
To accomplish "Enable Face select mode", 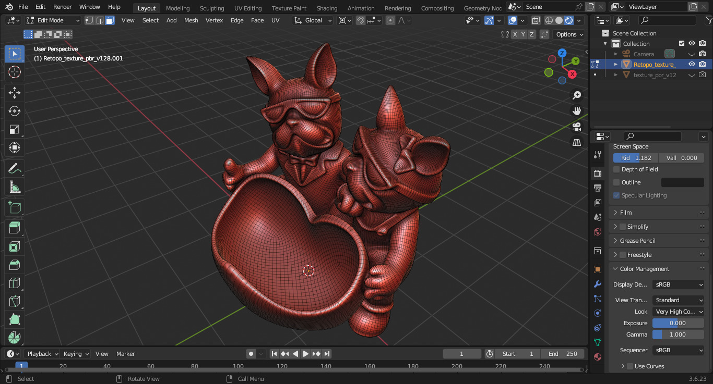I will click(110, 20).
